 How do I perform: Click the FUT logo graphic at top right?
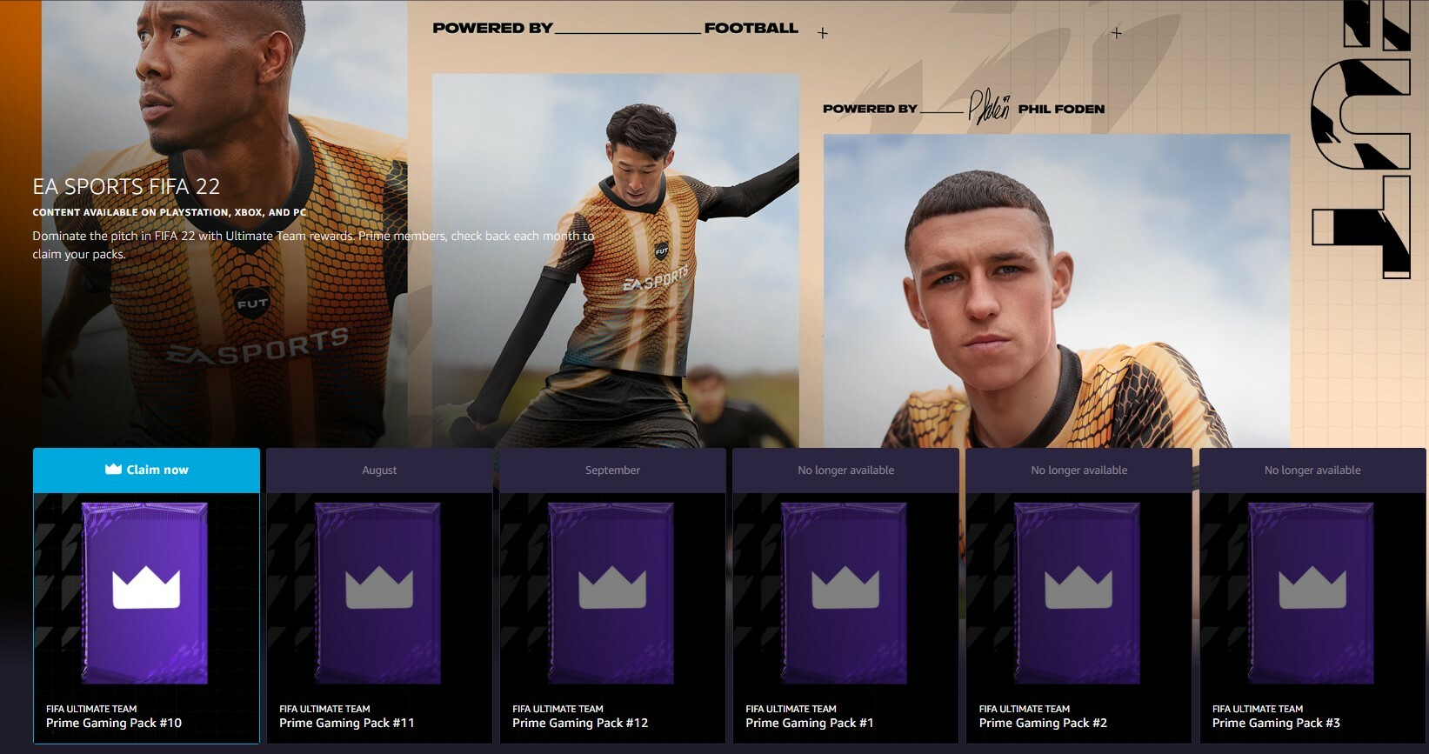(x=1360, y=139)
